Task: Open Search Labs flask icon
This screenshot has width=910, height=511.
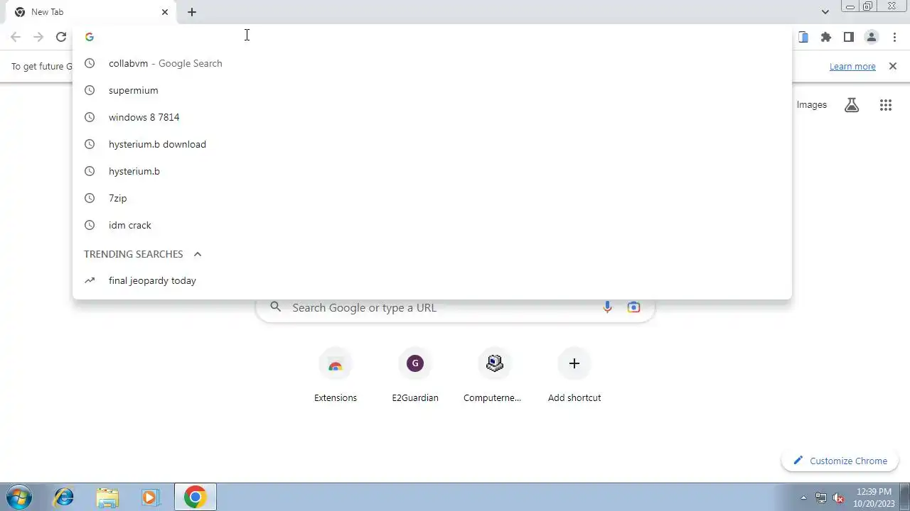Action: click(x=852, y=105)
